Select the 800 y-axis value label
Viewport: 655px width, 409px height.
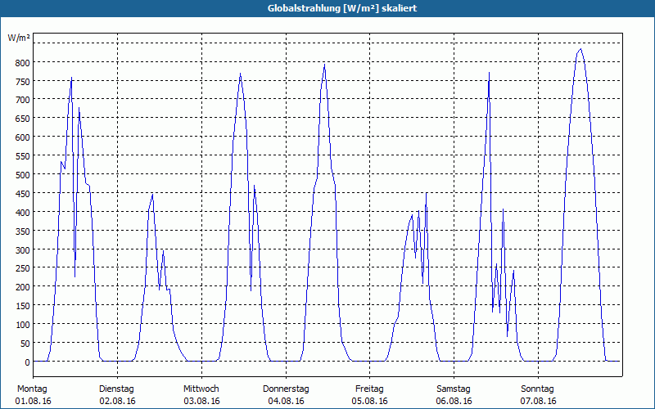(23, 63)
